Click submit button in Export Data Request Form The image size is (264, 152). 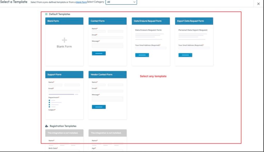point(185,55)
